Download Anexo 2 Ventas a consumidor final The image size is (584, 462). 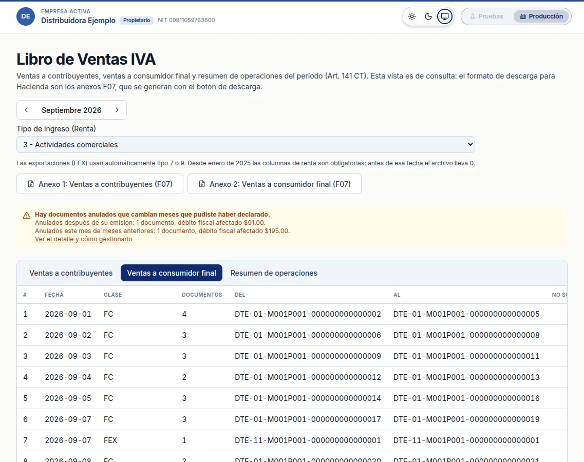click(x=274, y=184)
